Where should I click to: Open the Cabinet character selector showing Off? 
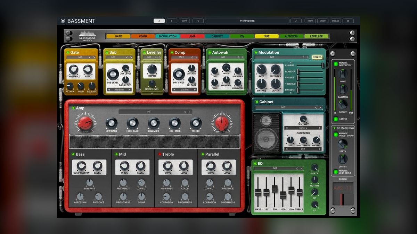tap(303, 149)
